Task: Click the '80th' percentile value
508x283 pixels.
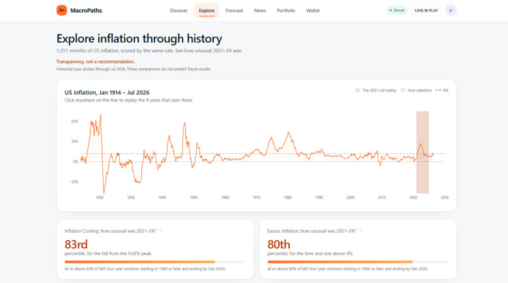Action: point(279,244)
